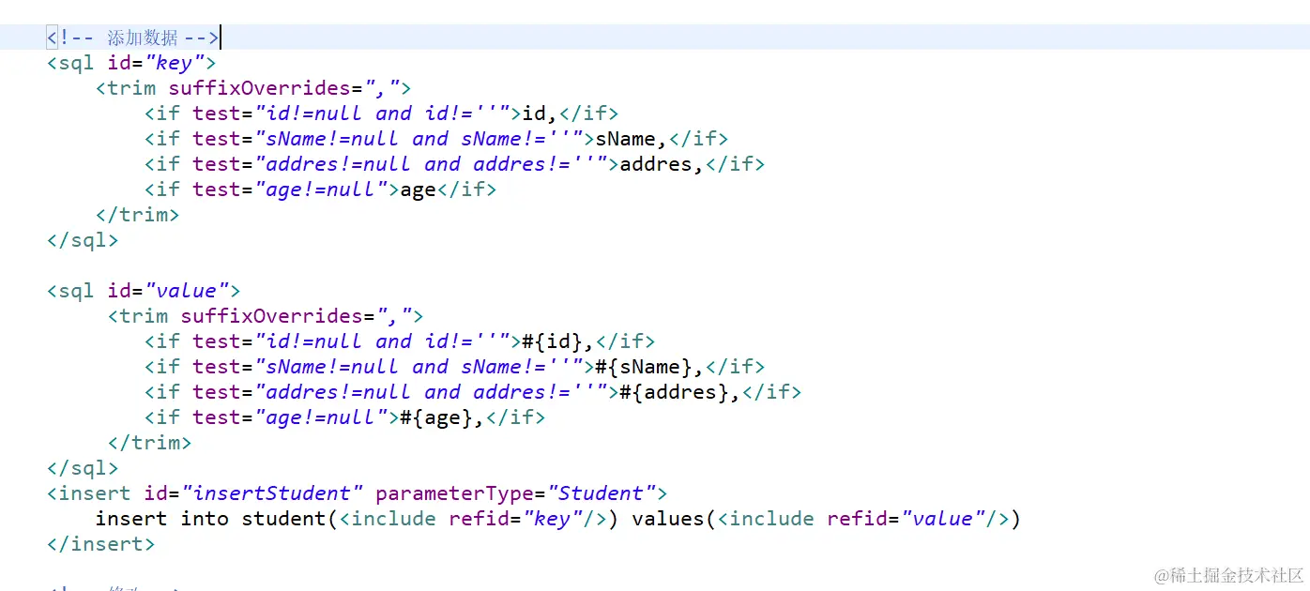The width and height of the screenshot is (1310, 591).
Task: Click the closing </insert> tag
Action: [101, 544]
